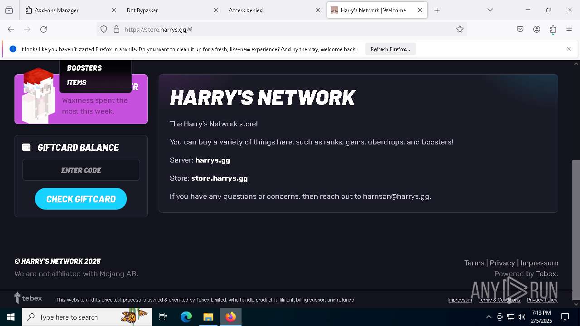The width and height of the screenshot is (580, 326).
Task: Open small Impressum link in Tebex bar
Action: (460, 300)
